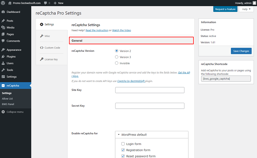Click the Status: Active text
Screen dimensions: 257x158
pyautogui.click(x=208, y=36)
